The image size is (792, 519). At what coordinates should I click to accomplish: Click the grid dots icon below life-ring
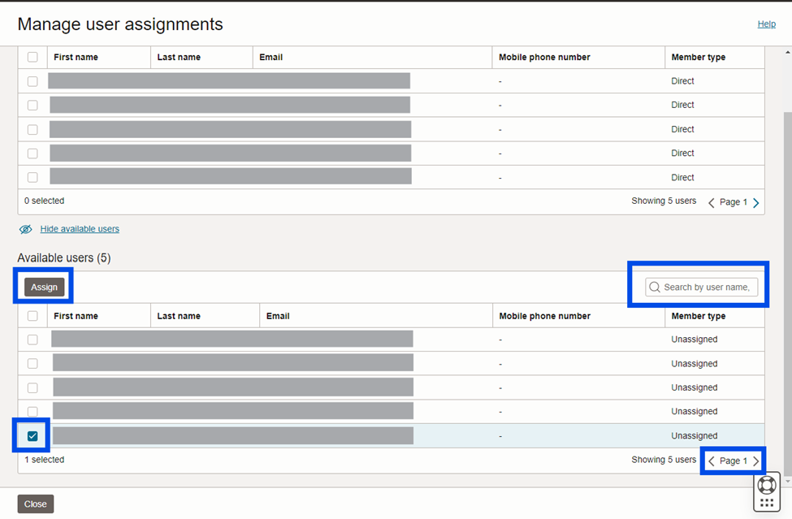pyautogui.click(x=767, y=503)
